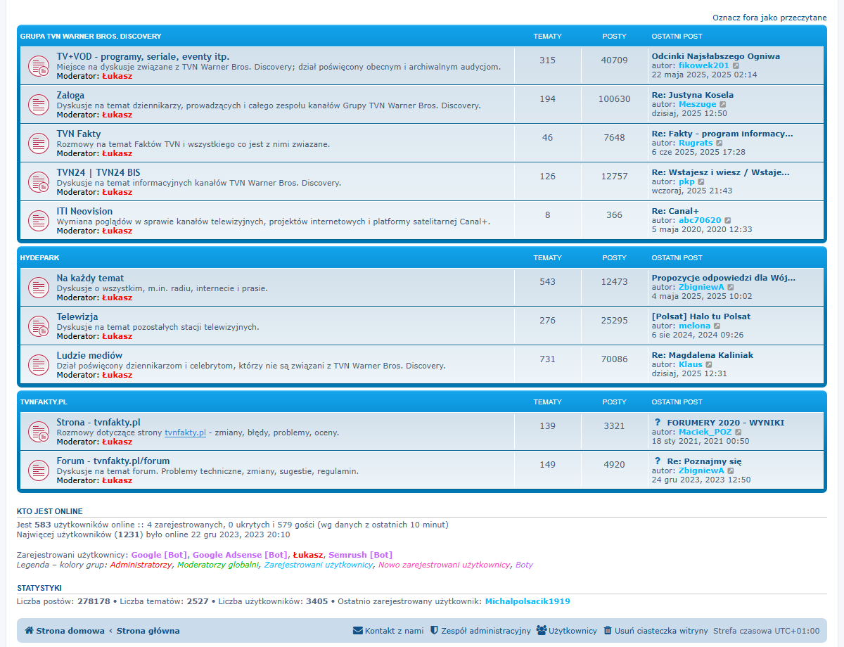View profile of author Rugrats
844x647 pixels.
pos(696,143)
